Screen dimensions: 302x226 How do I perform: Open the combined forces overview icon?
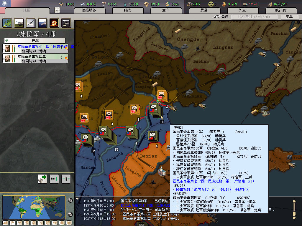(x=66, y=23)
